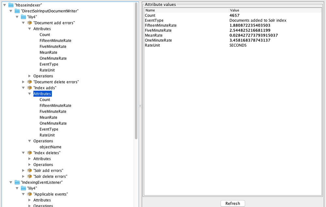Image resolution: width=326 pixels, height=207 pixels.
Task: Select OneMinuteRate under "Index adds"
Action: (53, 123)
